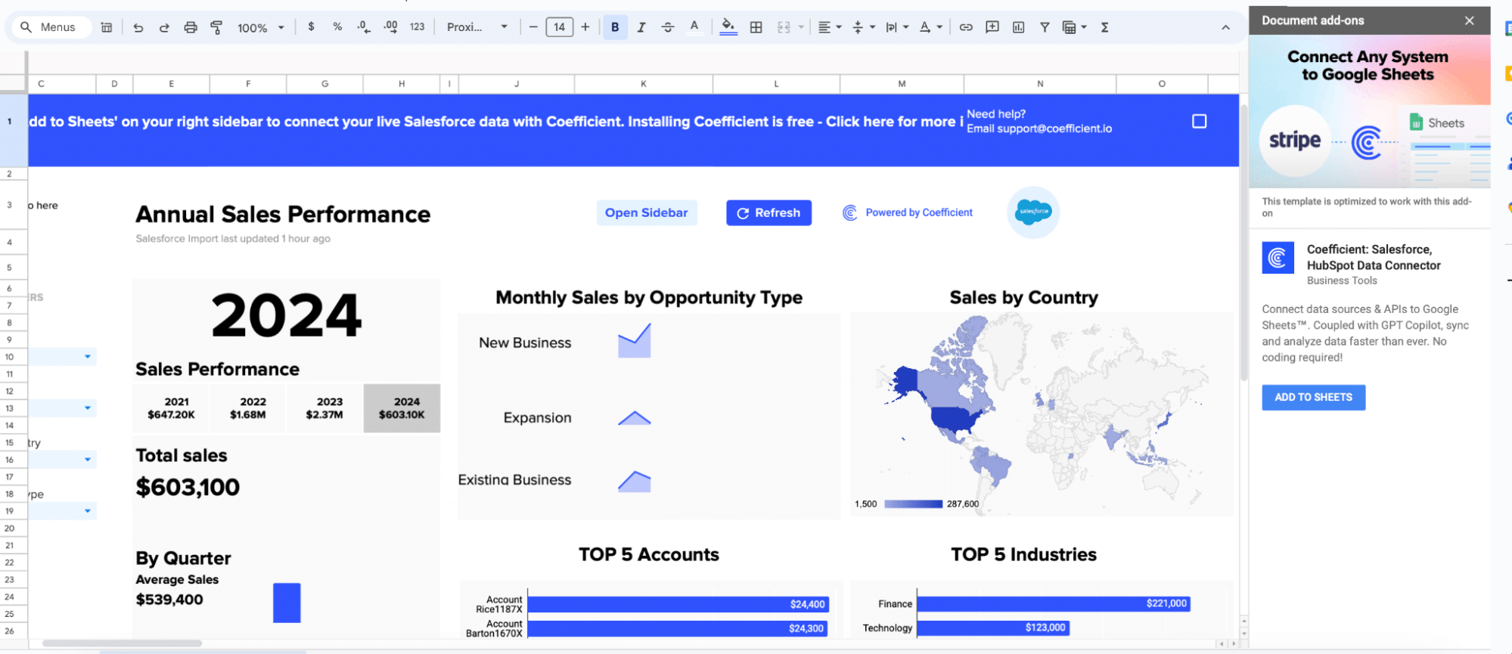Click the borders grid icon
1512x654 pixels.
click(756, 27)
